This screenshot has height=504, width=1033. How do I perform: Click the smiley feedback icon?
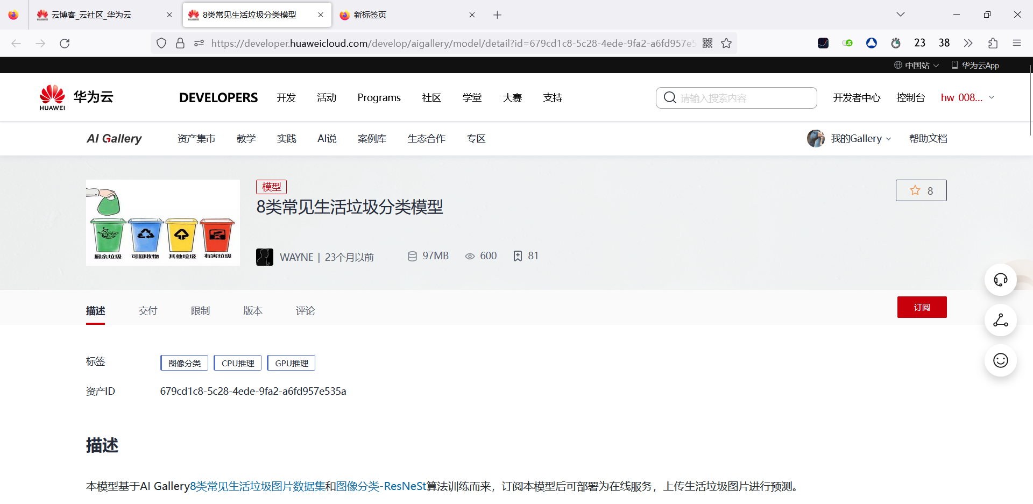(1000, 360)
